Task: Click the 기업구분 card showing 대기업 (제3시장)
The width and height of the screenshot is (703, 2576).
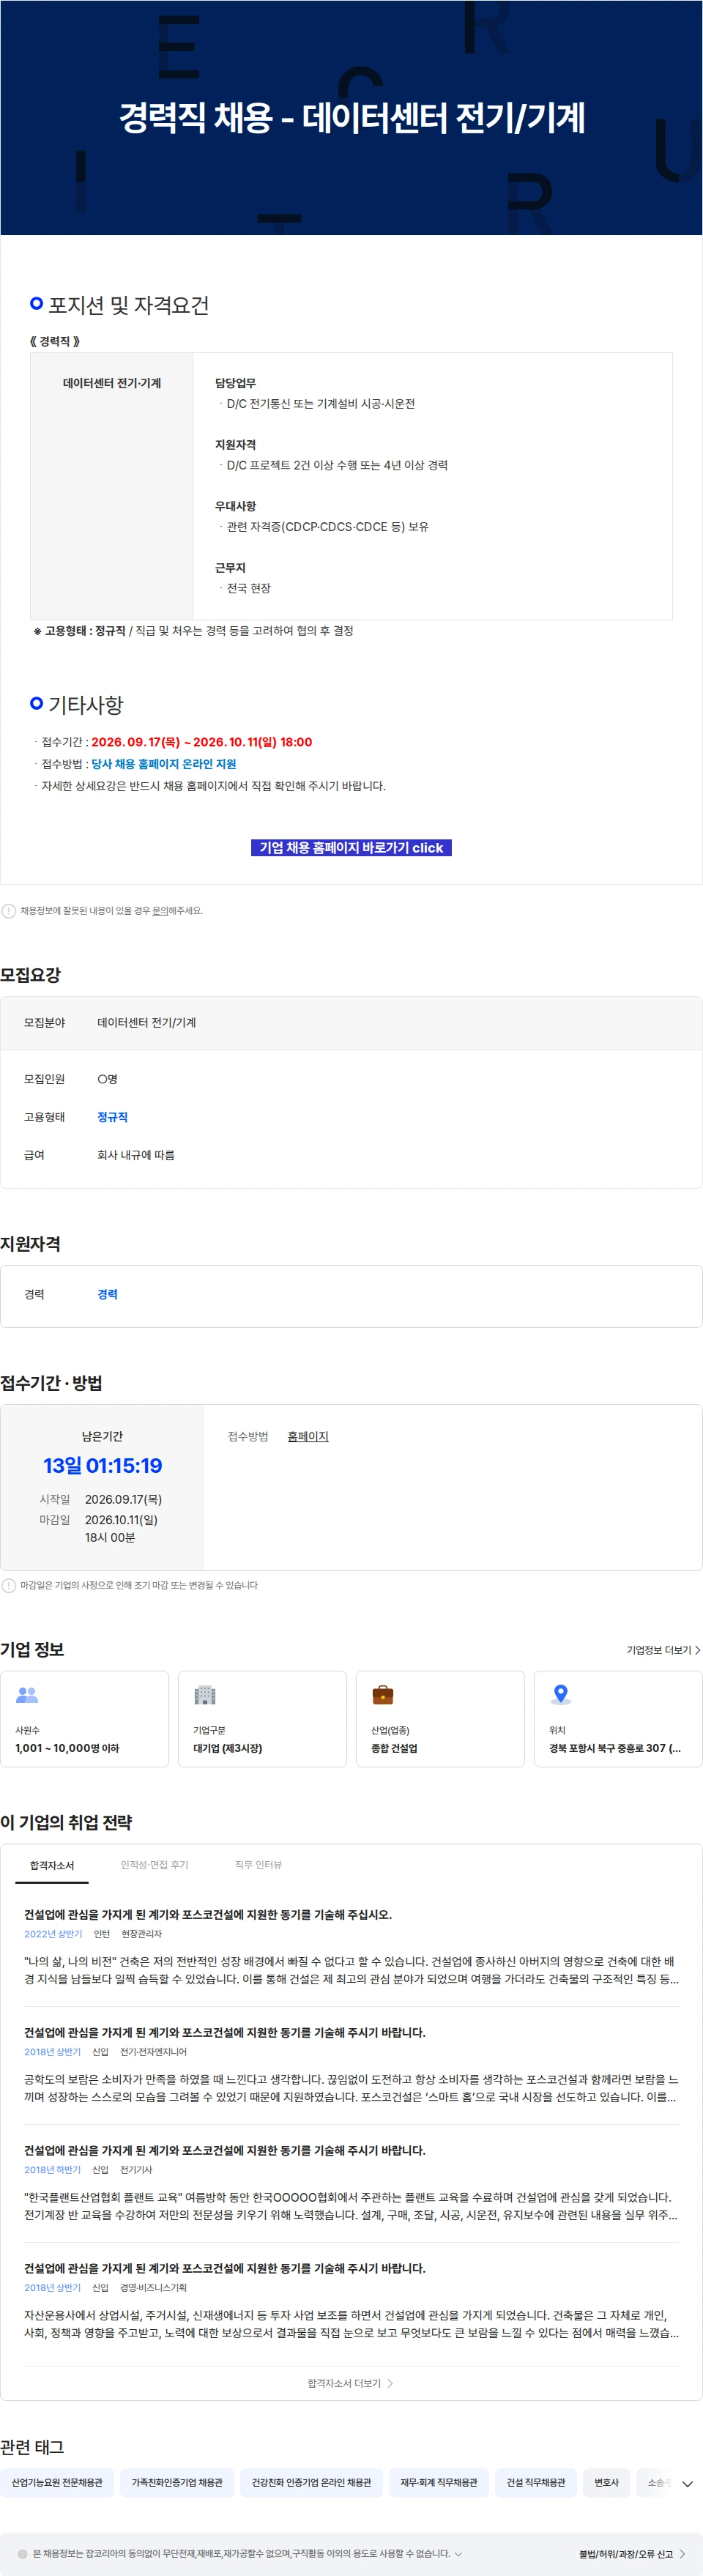Action: coord(262,1718)
